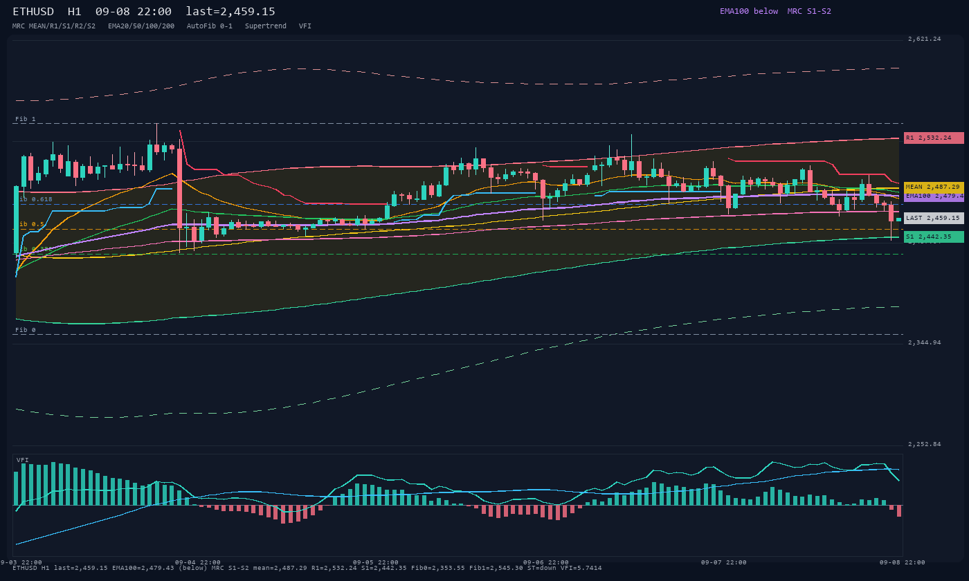Click the 2,252.84 axis price
The width and height of the screenshot is (969, 581).
click(x=925, y=444)
